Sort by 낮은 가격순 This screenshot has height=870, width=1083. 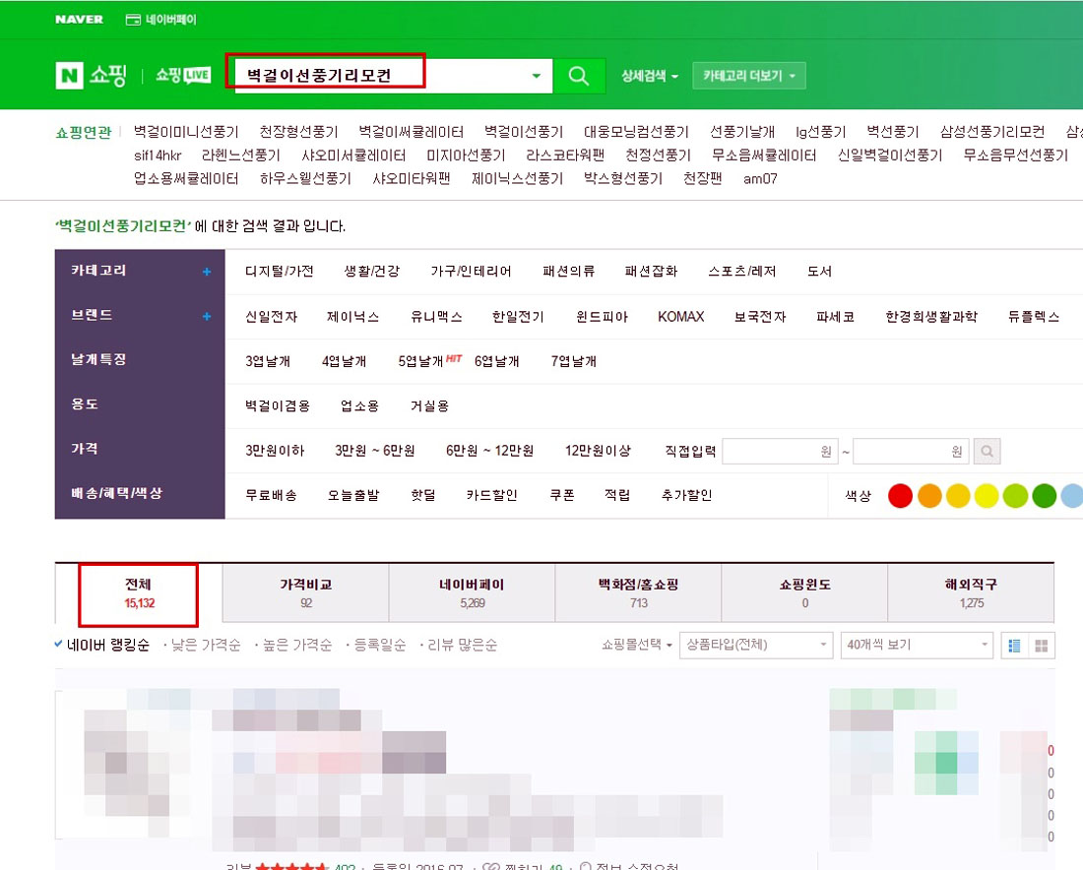click(205, 645)
